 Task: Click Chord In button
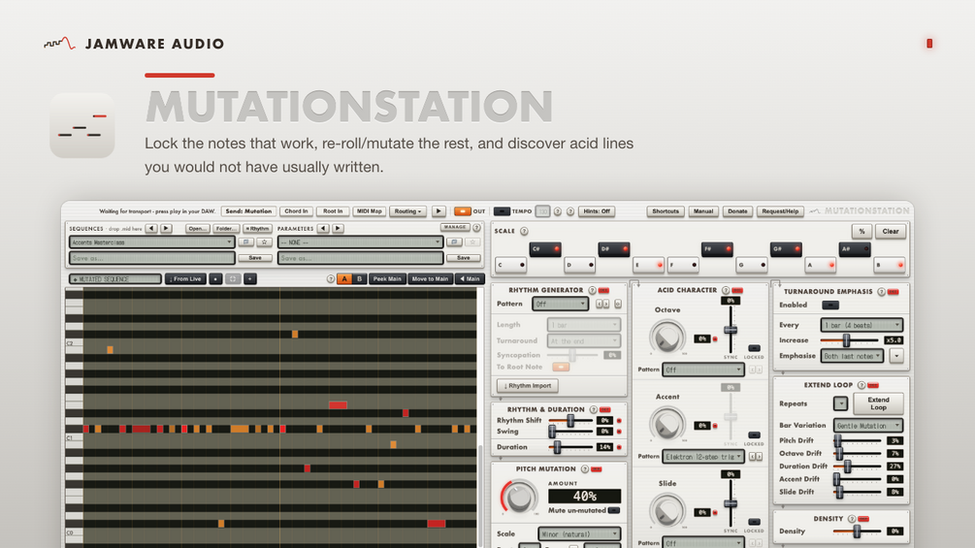[296, 211]
